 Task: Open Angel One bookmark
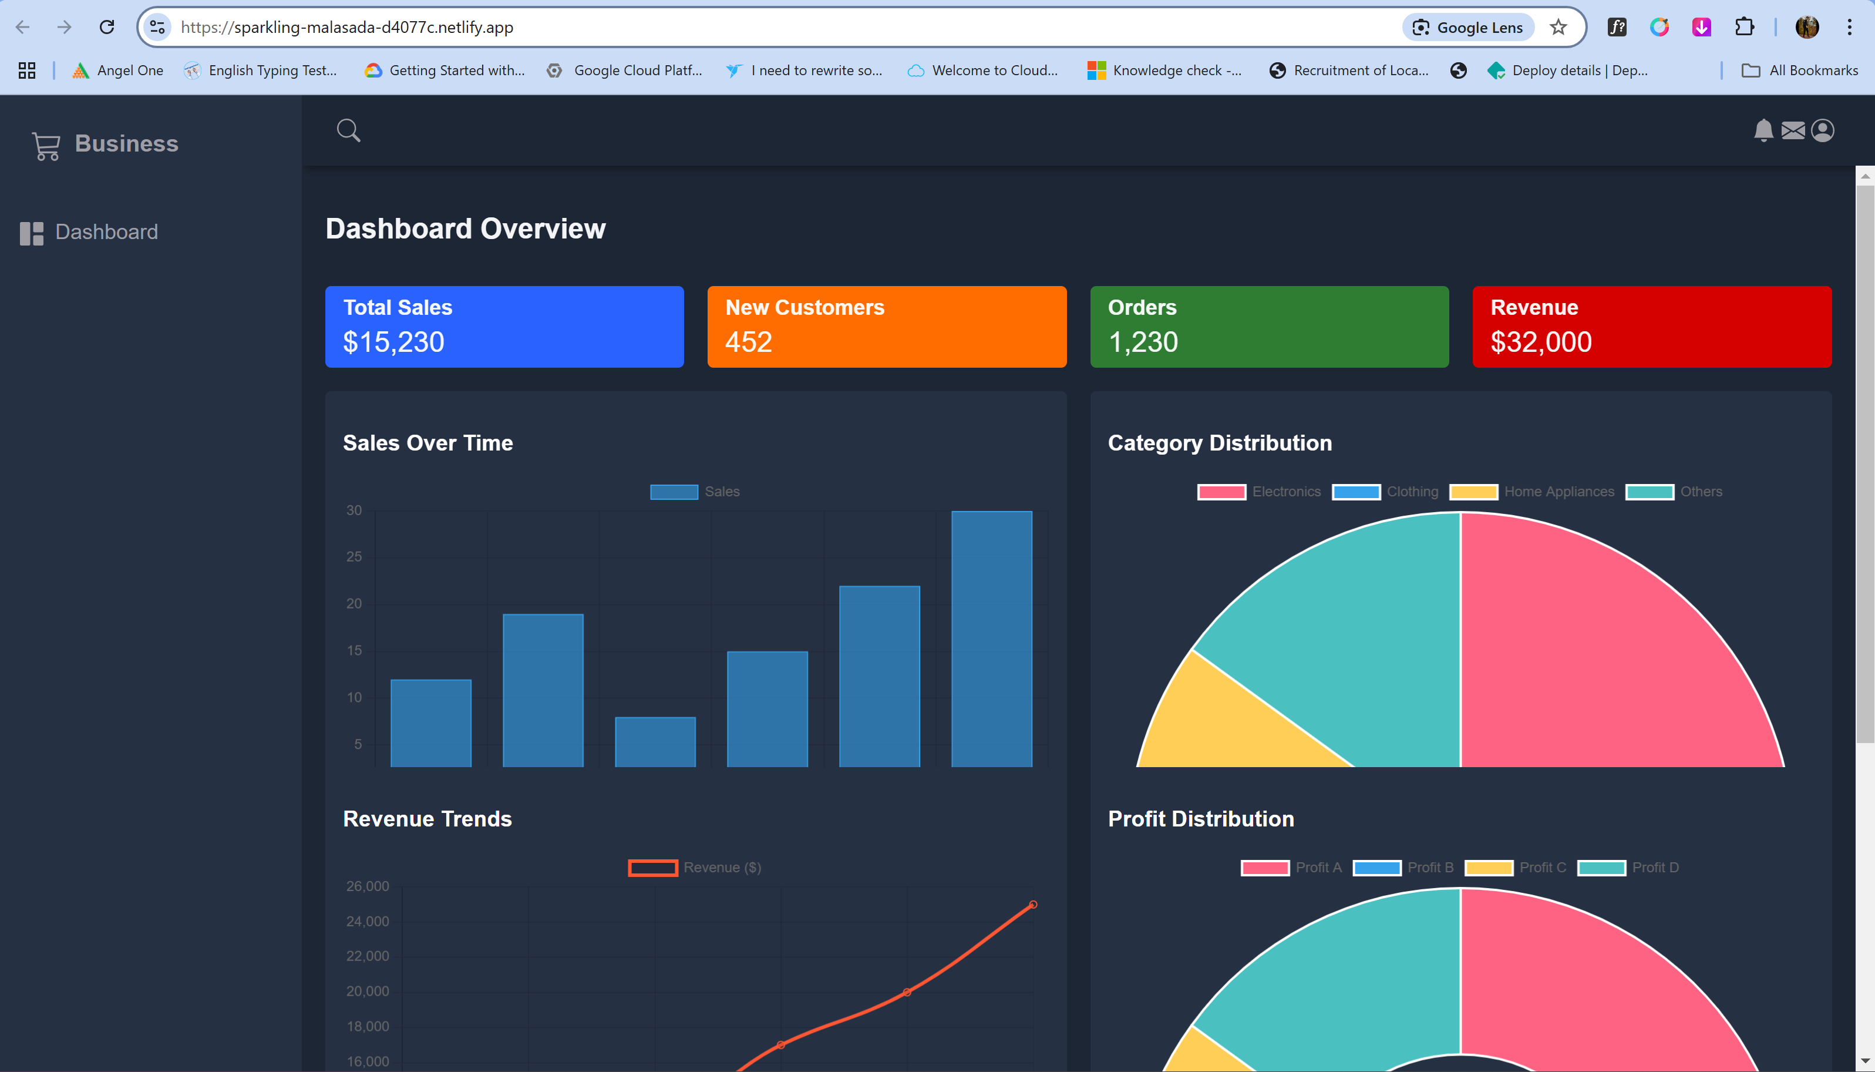[x=117, y=70]
